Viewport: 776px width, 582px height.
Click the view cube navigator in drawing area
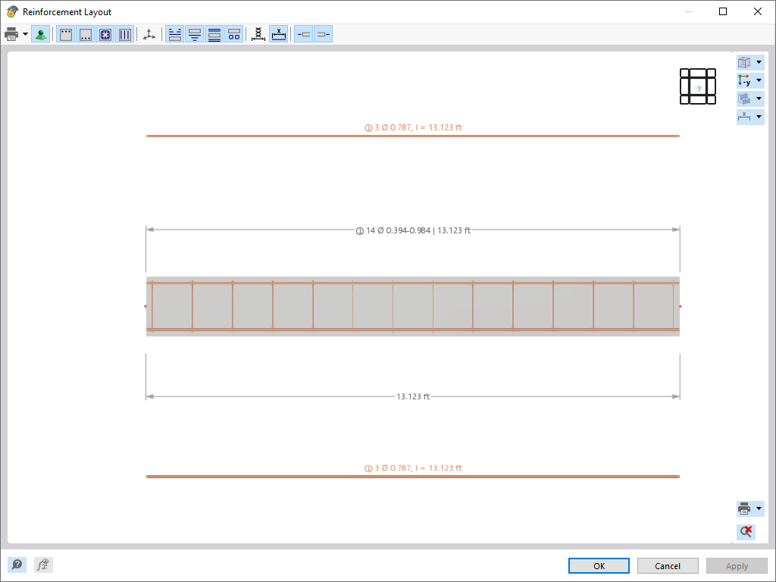coord(698,86)
